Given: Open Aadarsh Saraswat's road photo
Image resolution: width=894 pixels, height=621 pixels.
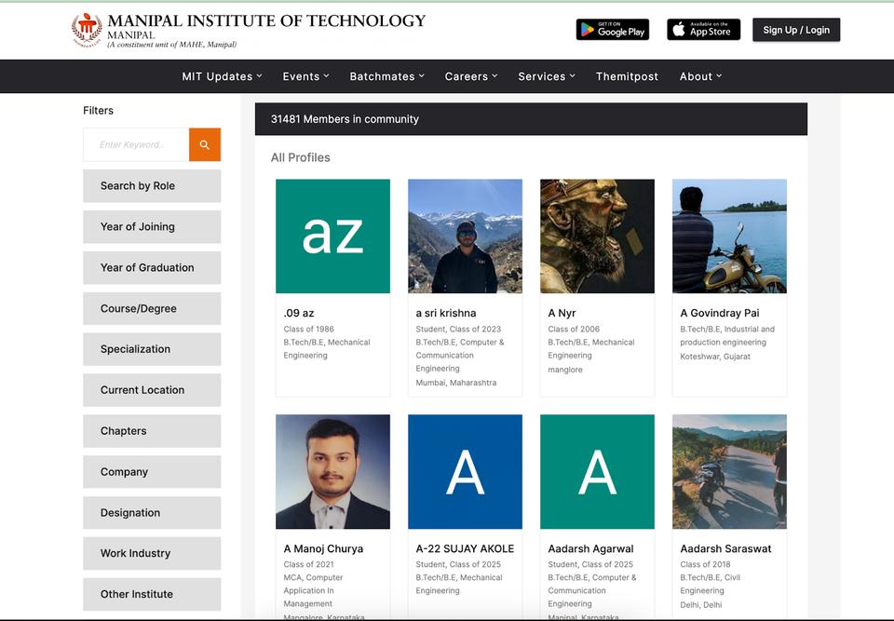Looking at the screenshot, I should pos(730,472).
